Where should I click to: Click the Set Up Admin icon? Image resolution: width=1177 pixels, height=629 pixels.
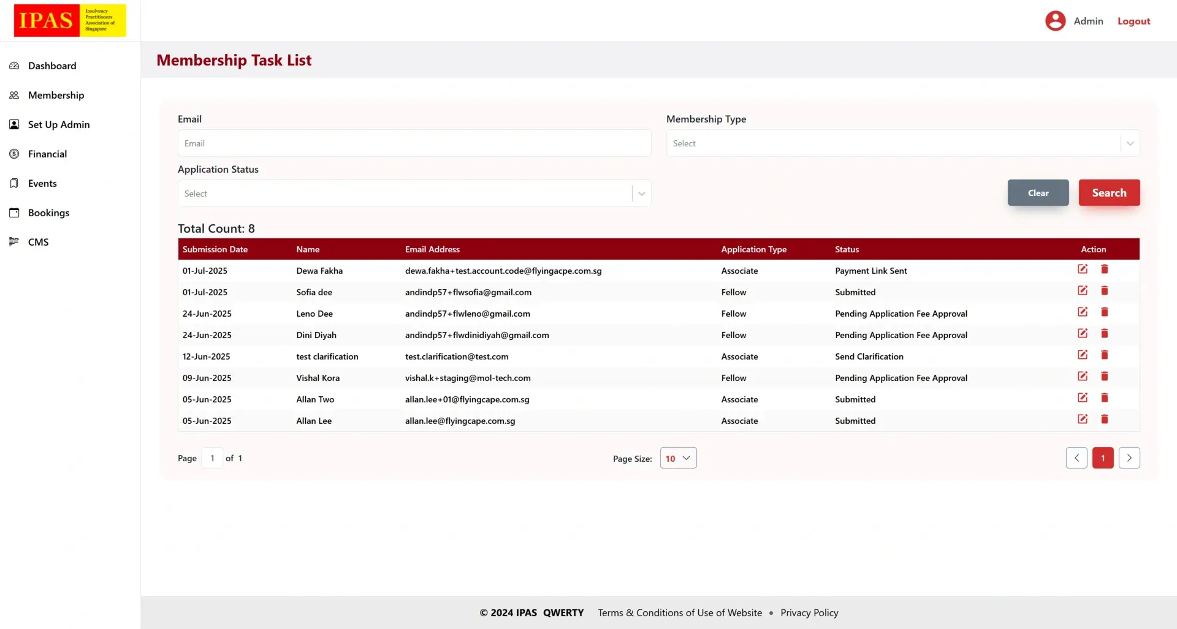tap(14, 124)
